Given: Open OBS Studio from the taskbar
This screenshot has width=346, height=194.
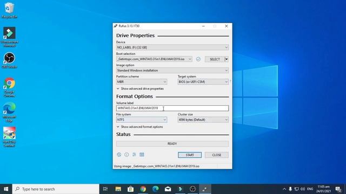Looking at the screenshot, I should coord(192,189).
